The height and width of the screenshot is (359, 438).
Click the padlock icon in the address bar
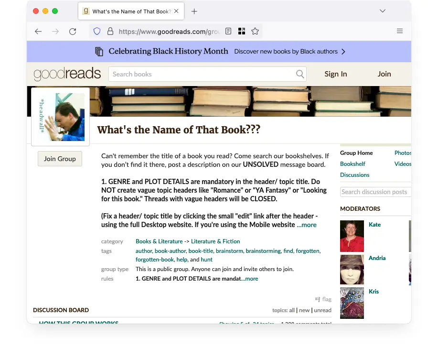[x=110, y=31]
